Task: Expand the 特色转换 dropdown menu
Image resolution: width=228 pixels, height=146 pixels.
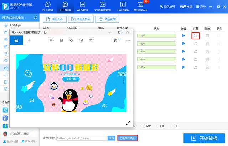Action: 140,7
